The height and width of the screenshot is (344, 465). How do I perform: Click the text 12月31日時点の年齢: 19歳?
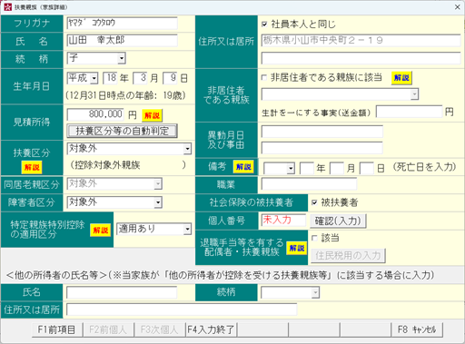click(125, 95)
